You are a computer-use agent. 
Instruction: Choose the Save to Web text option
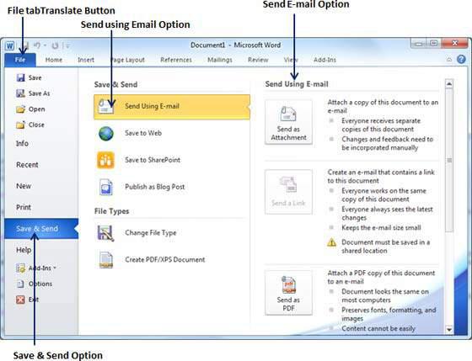pyautogui.click(x=143, y=133)
